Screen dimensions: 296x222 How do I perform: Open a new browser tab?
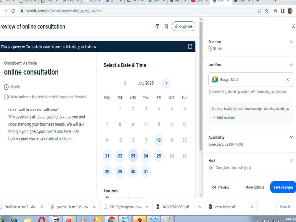pos(258,1)
